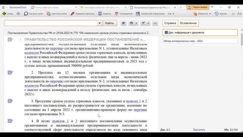Screen dimensions: 243x137
Task: Decrease font size with A-
Action: coord(234,14)
